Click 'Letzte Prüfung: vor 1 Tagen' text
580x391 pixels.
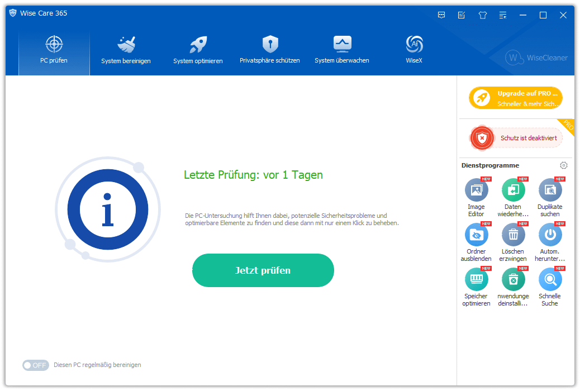pos(253,175)
